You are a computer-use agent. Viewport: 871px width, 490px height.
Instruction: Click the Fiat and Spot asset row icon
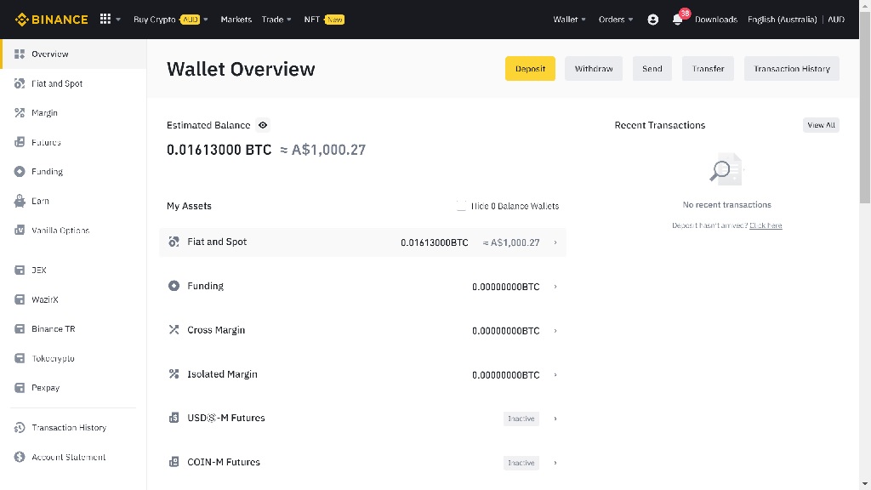click(174, 242)
